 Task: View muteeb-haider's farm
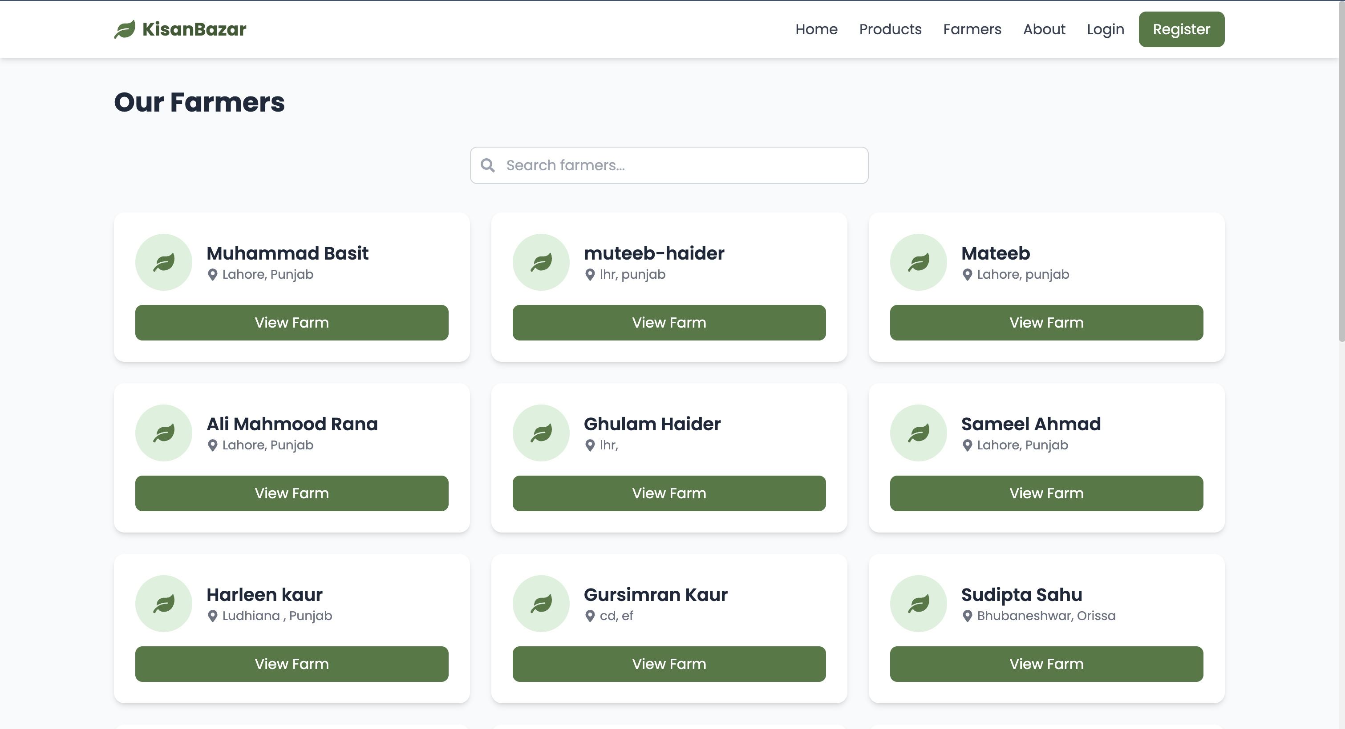pyautogui.click(x=669, y=323)
